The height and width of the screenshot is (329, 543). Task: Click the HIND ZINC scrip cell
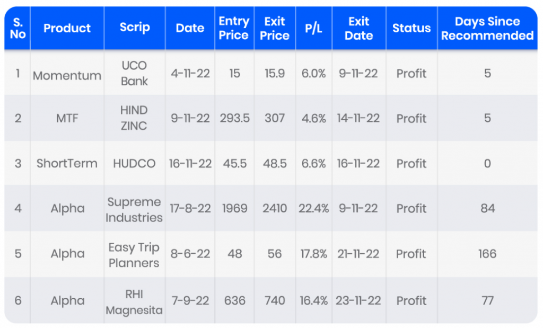coord(134,118)
